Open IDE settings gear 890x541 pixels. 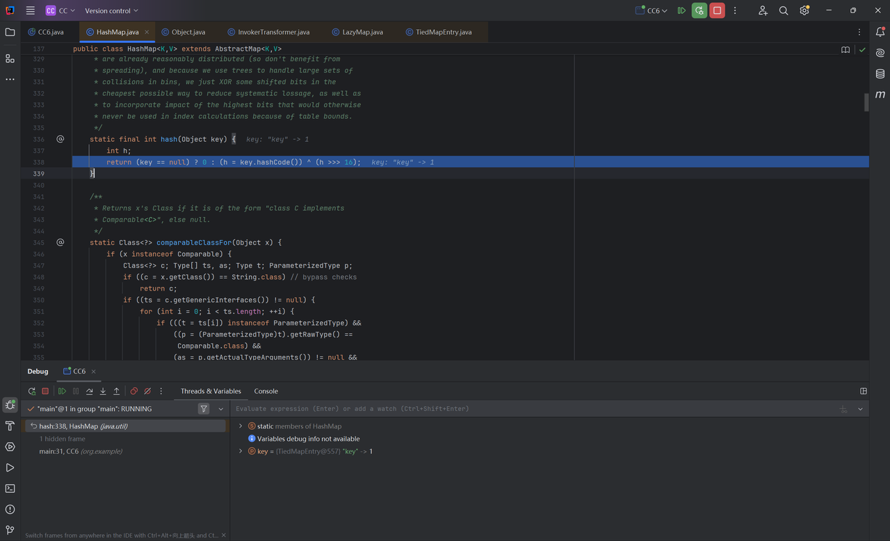(804, 10)
